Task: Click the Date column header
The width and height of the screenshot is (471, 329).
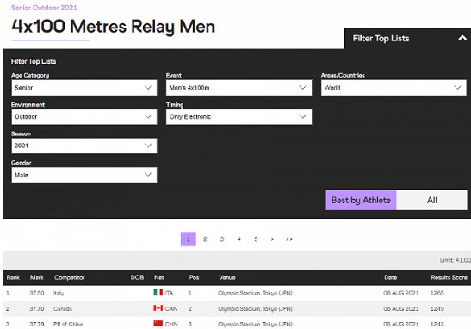Action: tap(391, 277)
